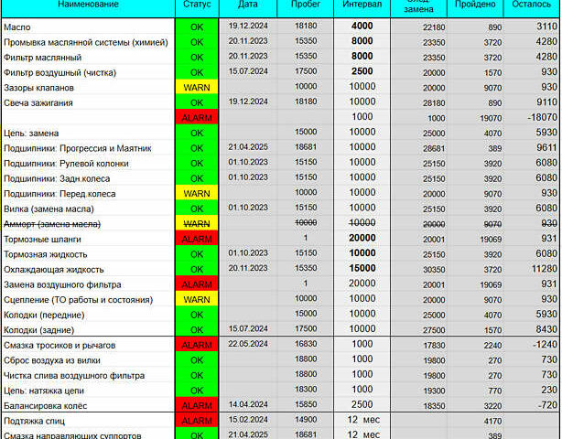Click the Осталось column header
The width and height of the screenshot is (562, 439).
[531, 5]
